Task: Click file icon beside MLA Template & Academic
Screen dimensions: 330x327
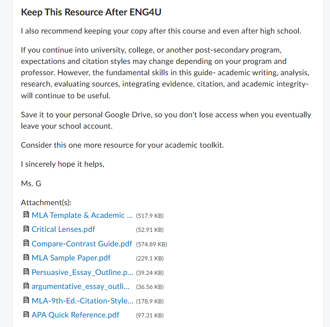Action: tap(26, 215)
